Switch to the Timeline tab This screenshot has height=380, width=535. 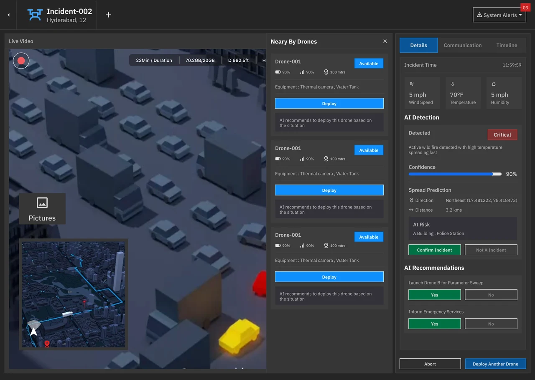[507, 45]
